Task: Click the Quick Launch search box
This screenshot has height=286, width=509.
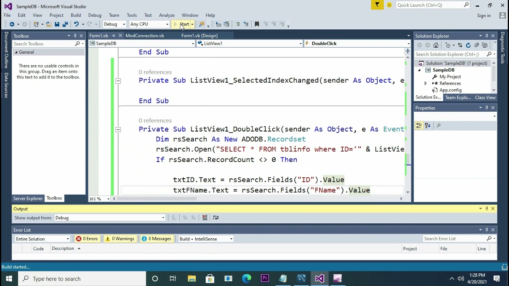Action: pyautogui.click(x=433, y=5)
